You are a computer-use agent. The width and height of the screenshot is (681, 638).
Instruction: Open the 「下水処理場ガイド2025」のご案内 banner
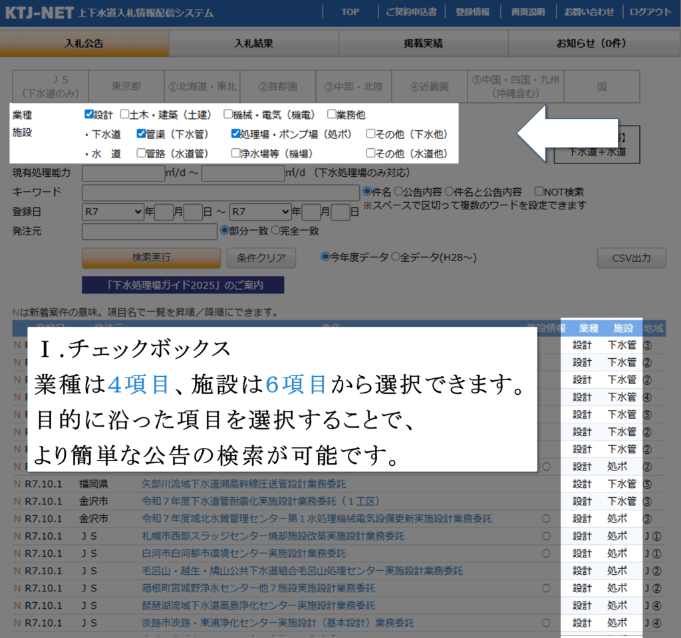click(x=182, y=285)
